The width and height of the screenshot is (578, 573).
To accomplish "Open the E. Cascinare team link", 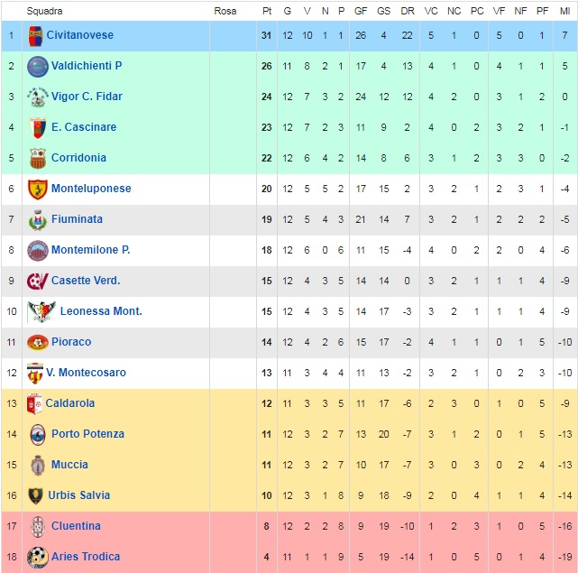I will tap(84, 127).
